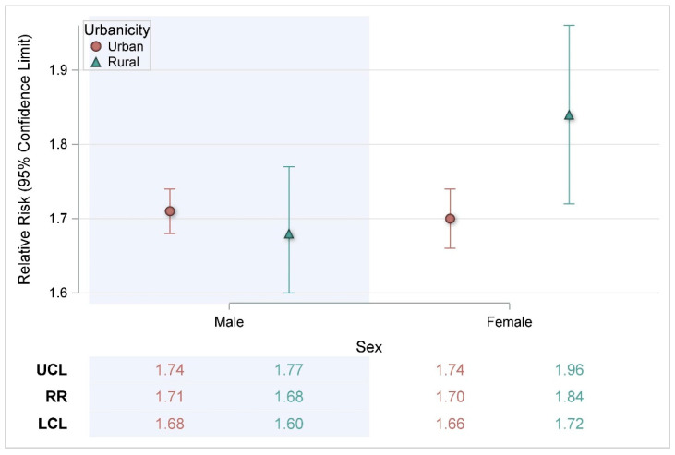Click the 1.84 RR value in table
Viewport: 675px width, 455px height.
point(569,397)
